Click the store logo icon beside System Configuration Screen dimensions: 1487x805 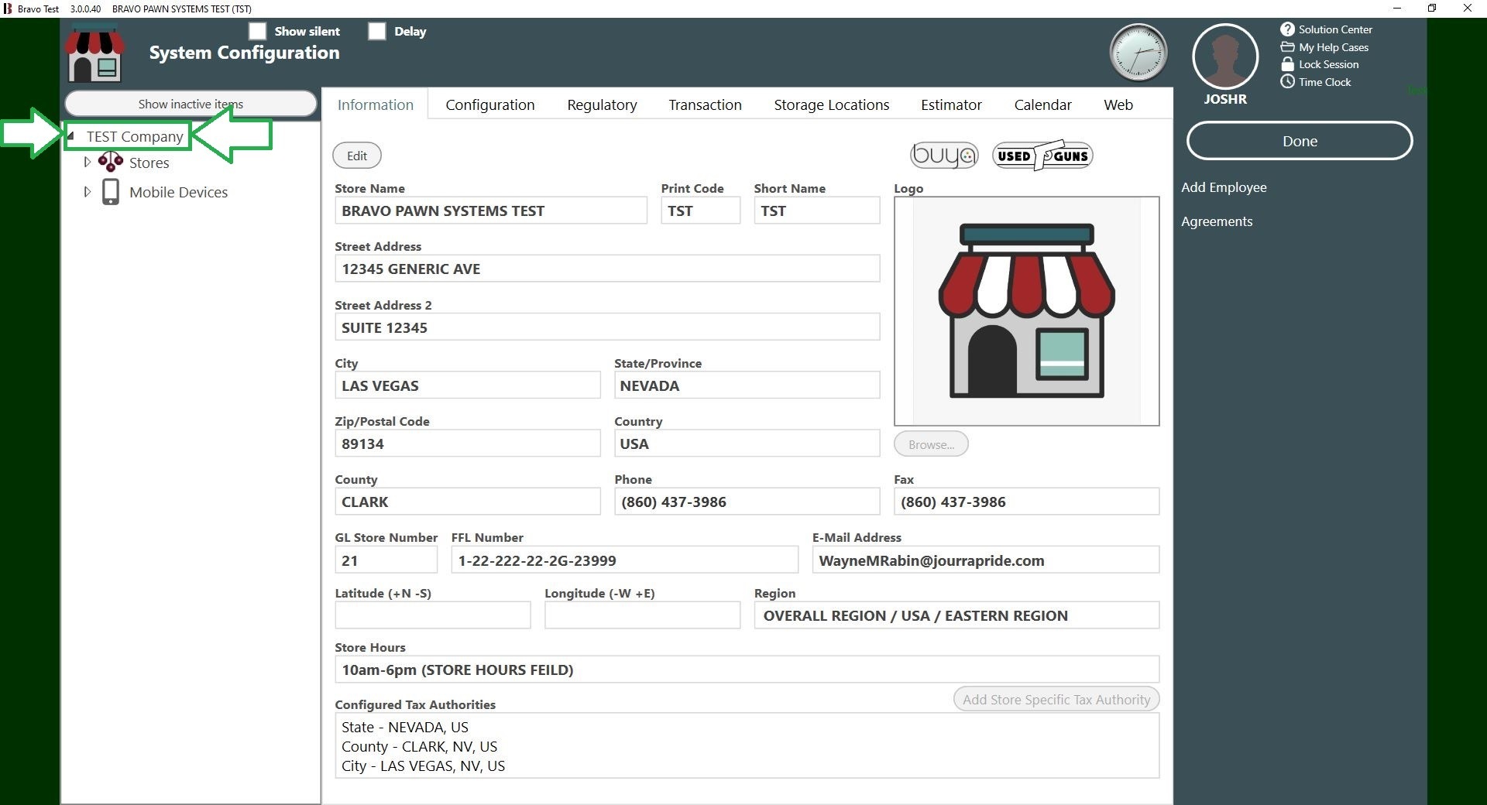(x=94, y=53)
